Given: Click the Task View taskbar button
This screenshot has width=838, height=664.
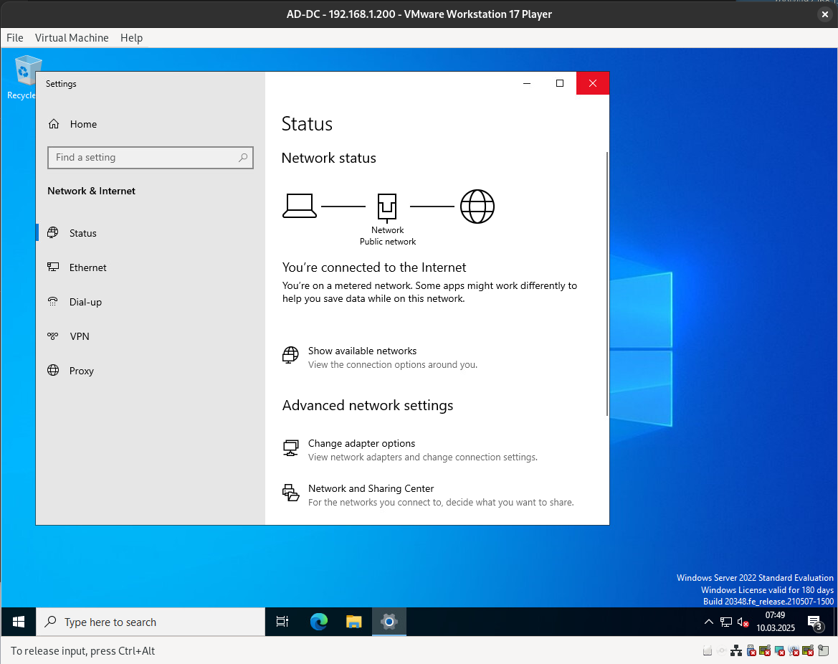Looking at the screenshot, I should 282,622.
